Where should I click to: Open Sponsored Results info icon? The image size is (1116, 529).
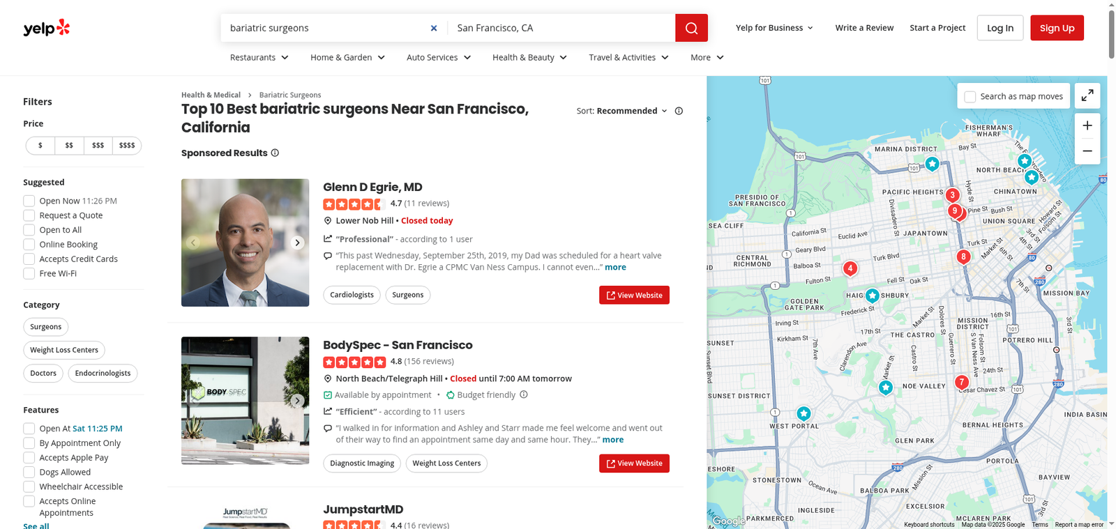click(275, 153)
